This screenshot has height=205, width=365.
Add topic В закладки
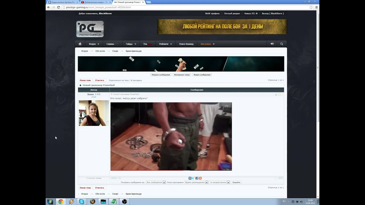[x=136, y=80]
